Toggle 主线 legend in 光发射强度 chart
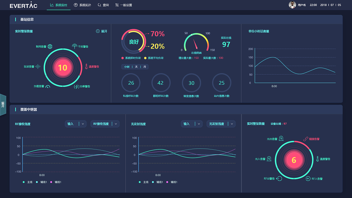The width and height of the screenshot is (352, 198). (144, 182)
